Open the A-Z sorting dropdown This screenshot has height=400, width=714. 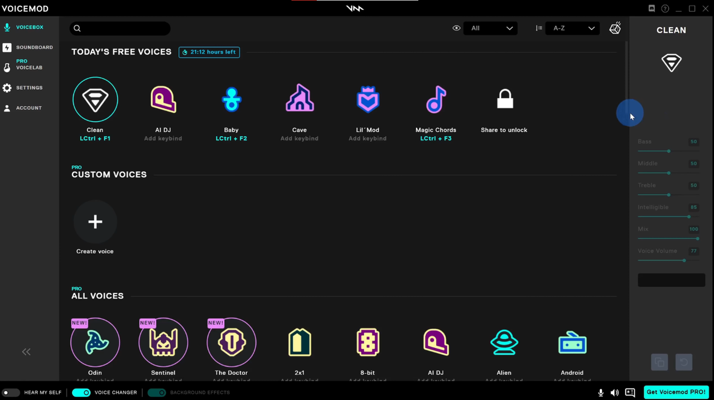572,28
